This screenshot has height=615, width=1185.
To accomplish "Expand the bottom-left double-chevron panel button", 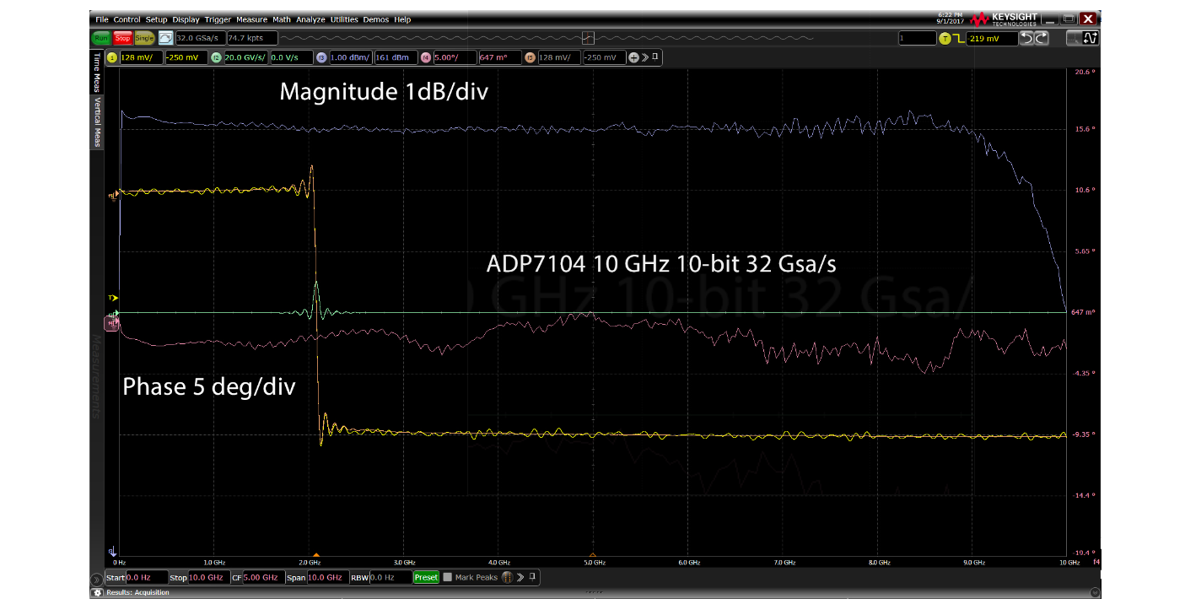I will [x=97, y=578].
